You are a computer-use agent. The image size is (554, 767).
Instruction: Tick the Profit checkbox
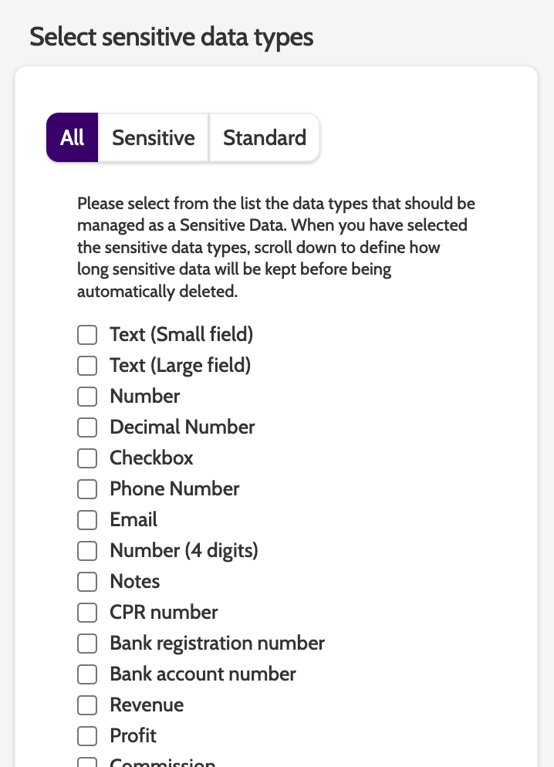87,736
